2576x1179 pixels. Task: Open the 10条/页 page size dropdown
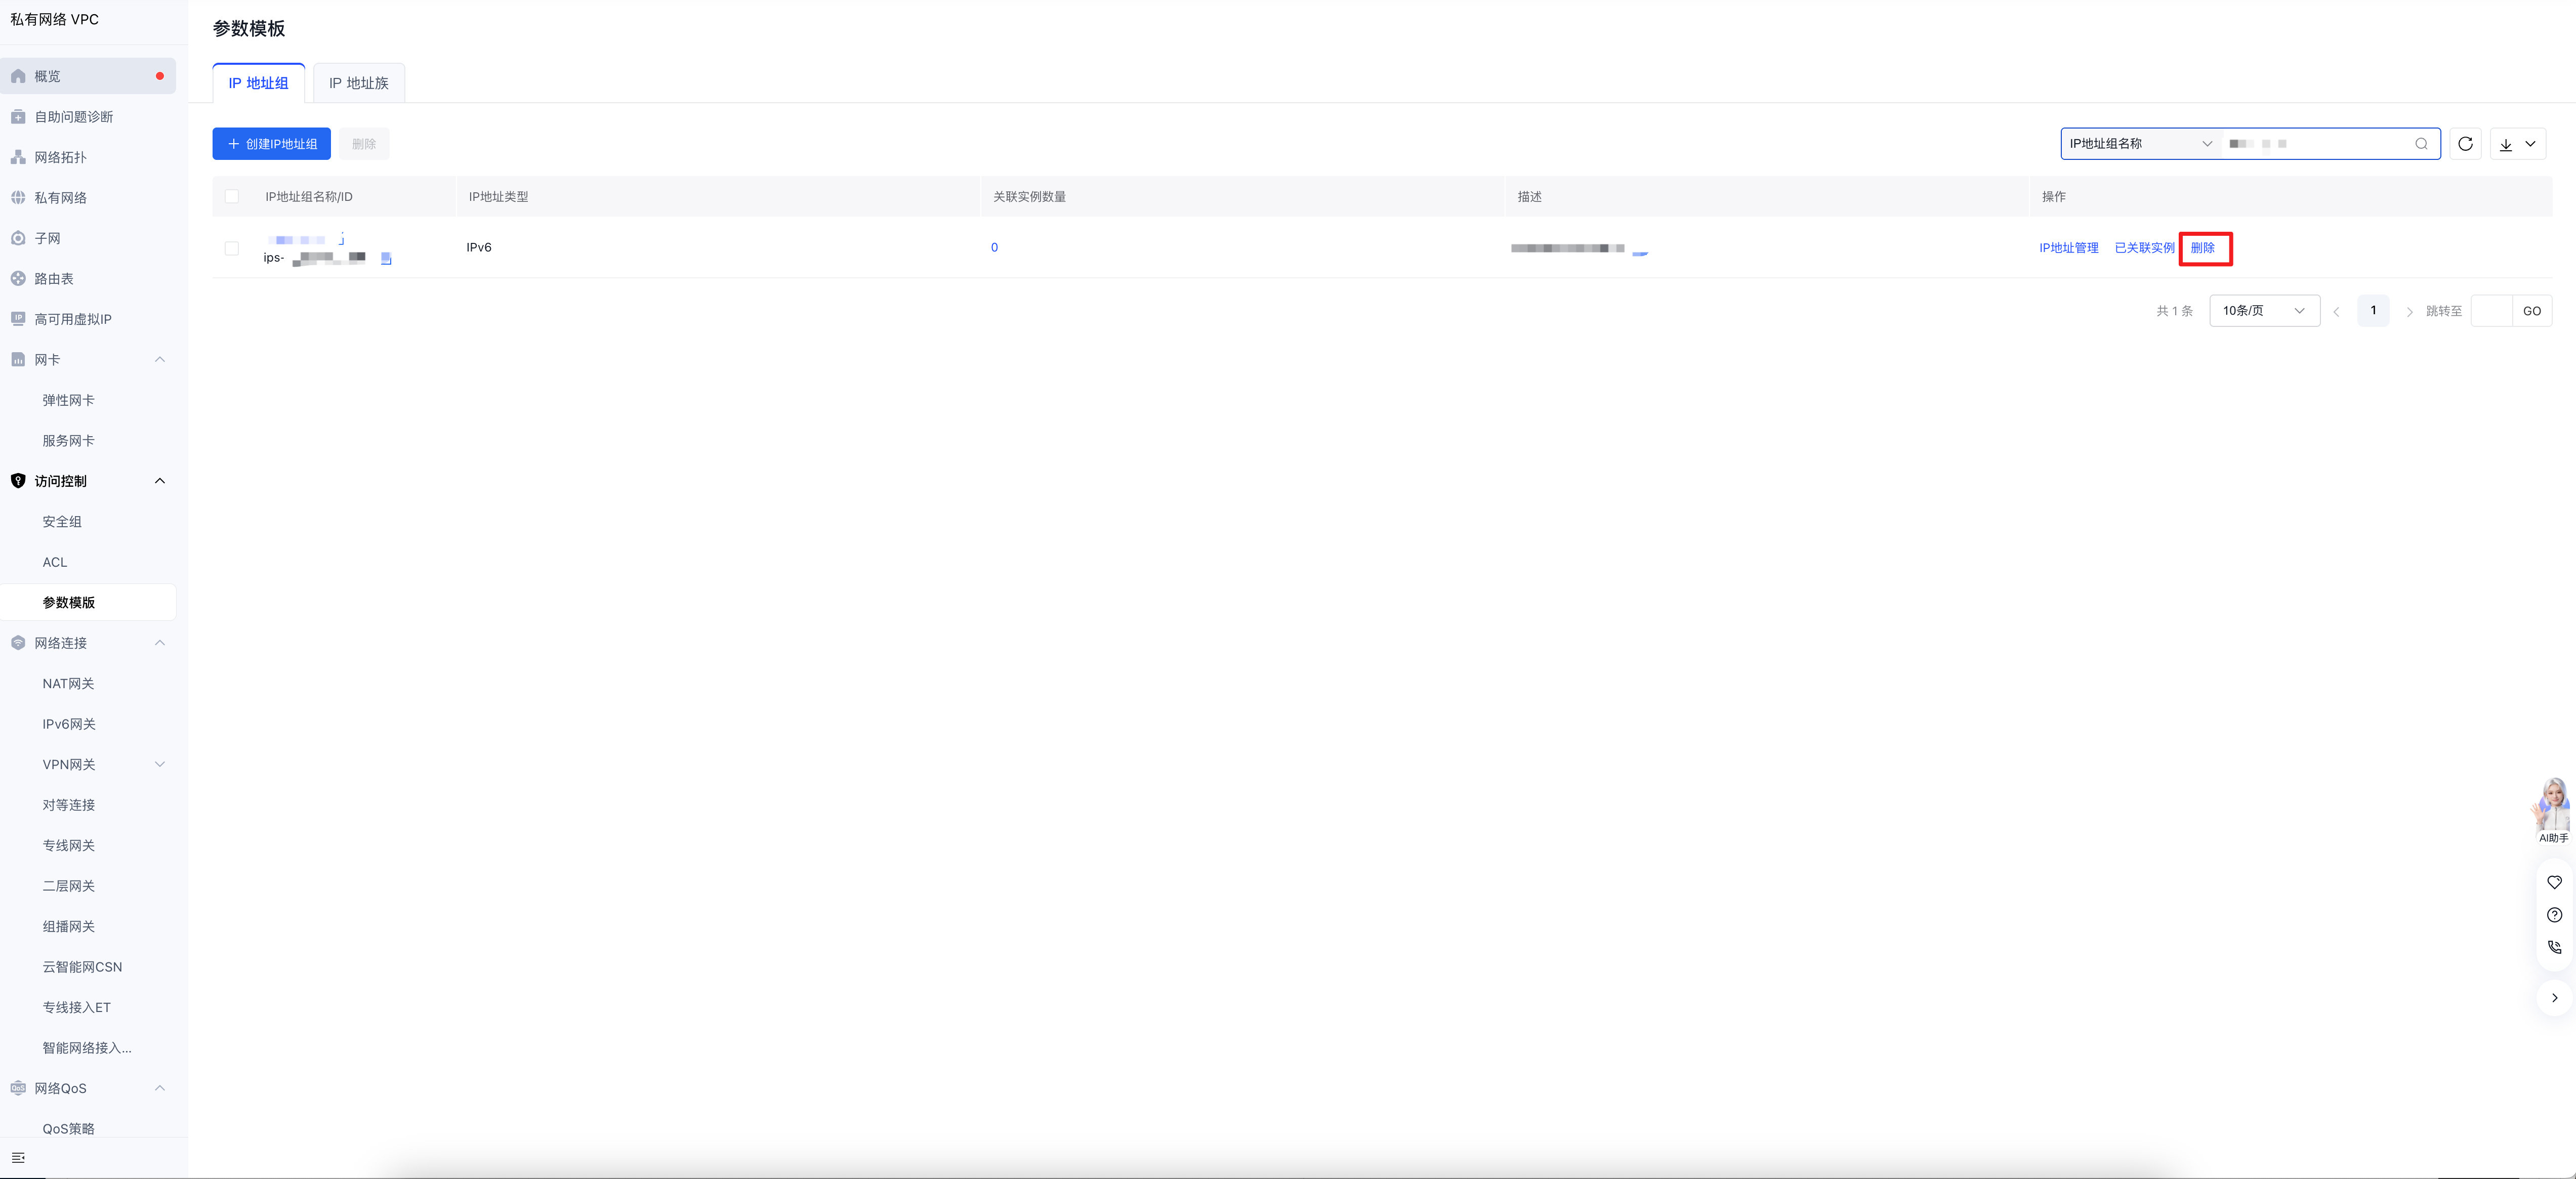pos(2264,311)
